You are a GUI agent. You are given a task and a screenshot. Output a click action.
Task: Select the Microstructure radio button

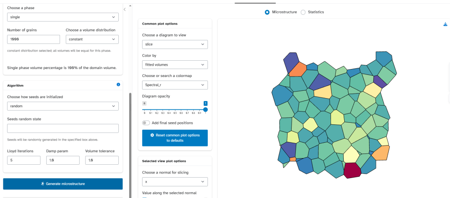267,12
